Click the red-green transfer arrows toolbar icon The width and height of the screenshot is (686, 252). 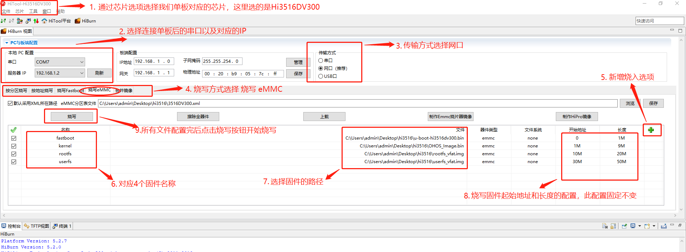coord(36,21)
